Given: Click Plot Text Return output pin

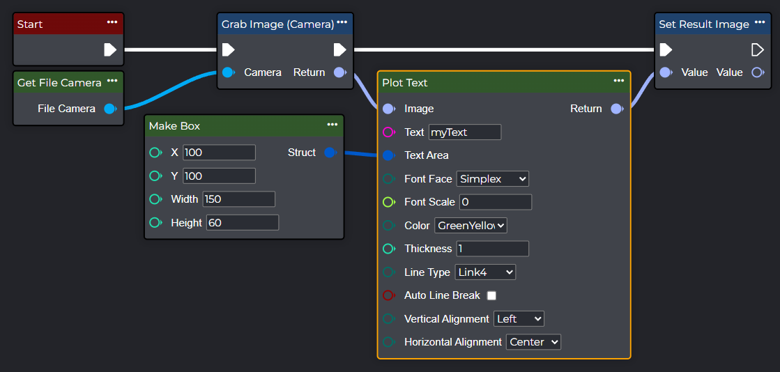Looking at the screenshot, I should [x=616, y=109].
